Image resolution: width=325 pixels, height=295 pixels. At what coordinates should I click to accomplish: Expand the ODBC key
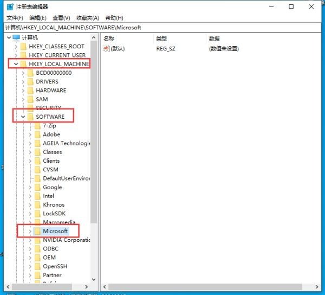[x=30, y=248]
